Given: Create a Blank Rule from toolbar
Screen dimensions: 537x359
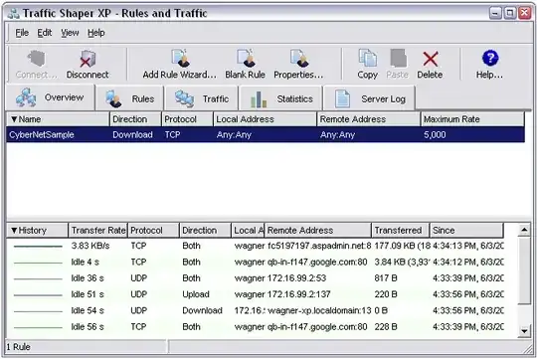Looking at the screenshot, I should 245,64.
